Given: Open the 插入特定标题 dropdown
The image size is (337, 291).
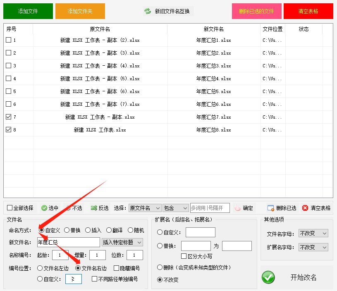Looking at the screenshot, I should click(122, 242).
